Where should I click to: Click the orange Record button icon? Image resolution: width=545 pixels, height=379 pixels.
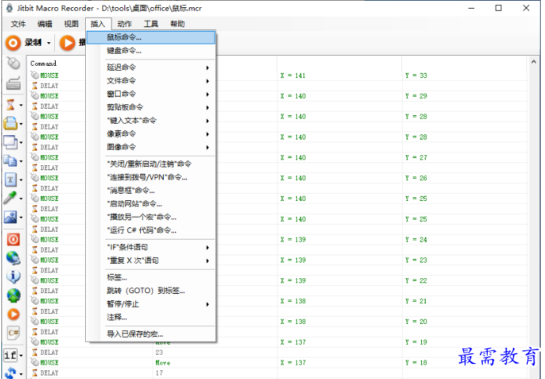click(13, 43)
